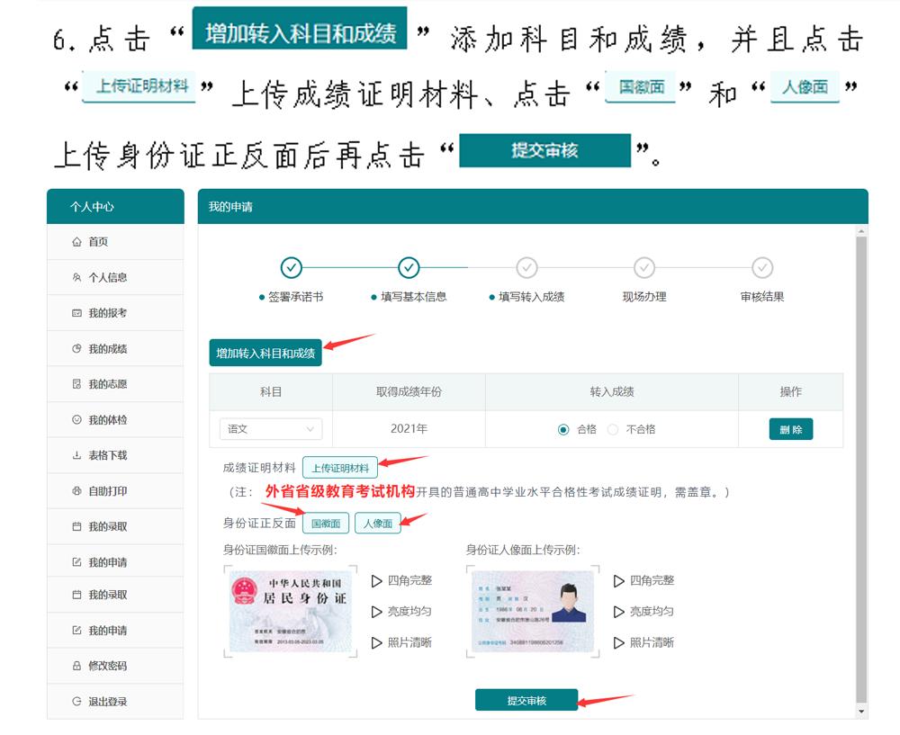Click the 我的体检 sidebar icon
900x735 pixels.
(76, 420)
